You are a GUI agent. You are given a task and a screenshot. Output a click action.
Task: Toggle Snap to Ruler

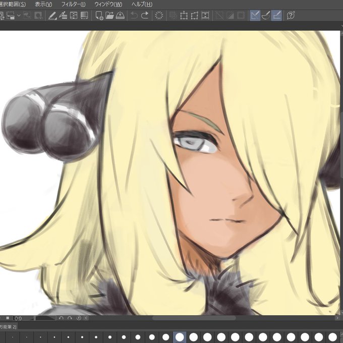click(255, 16)
